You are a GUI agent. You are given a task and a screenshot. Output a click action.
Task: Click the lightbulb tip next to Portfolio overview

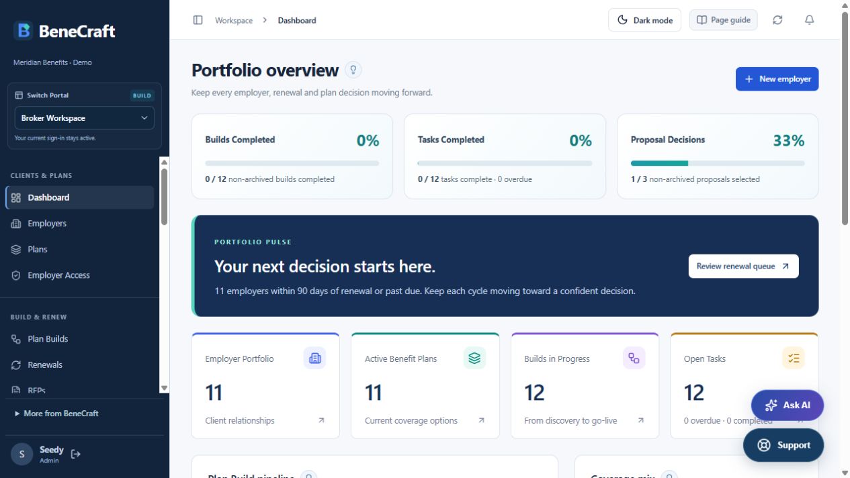tap(353, 70)
